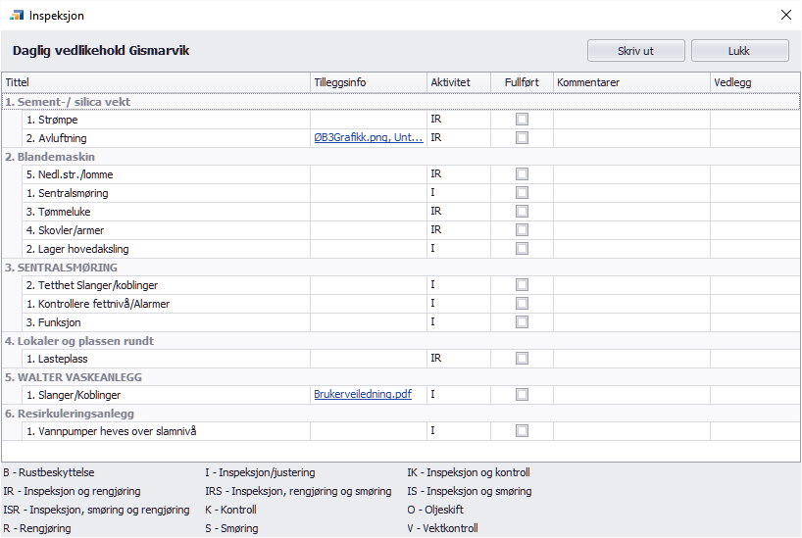Sort by the Tittel column header
This screenshot has height=538, width=802.
[x=155, y=82]
